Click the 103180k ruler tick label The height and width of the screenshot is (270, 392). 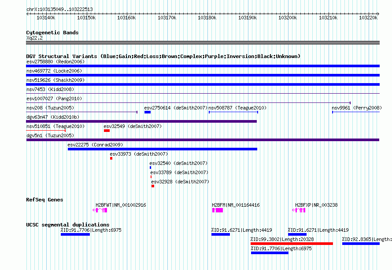point(207,18)
